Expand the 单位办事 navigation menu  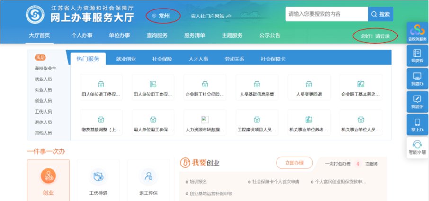(x=119, y=35)
